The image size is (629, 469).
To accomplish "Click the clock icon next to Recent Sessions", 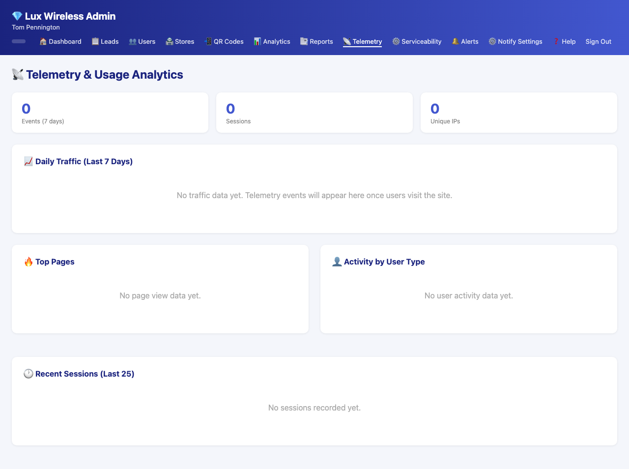I will click(29, 374).
